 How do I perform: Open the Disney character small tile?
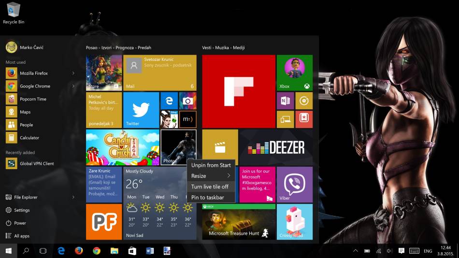tap(169, 119)
